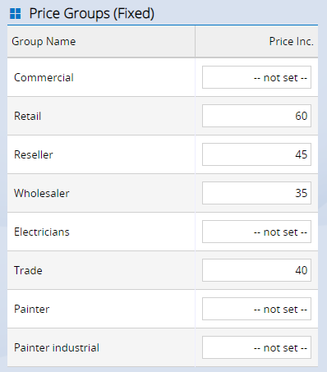327x372 pixels.
Task: Click the Painter group name cell
Action: [x=101, y=309]
